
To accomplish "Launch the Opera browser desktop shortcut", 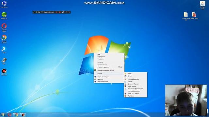I will click(4, 27).
